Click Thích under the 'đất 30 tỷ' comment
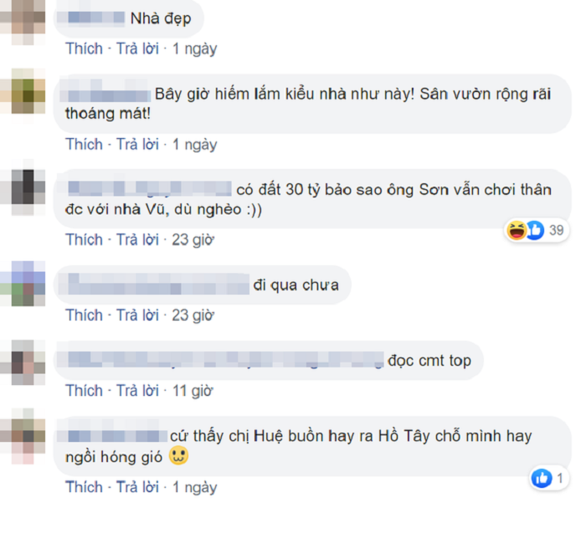The width and height of the screenshot is (586, 534). point(84,239)
